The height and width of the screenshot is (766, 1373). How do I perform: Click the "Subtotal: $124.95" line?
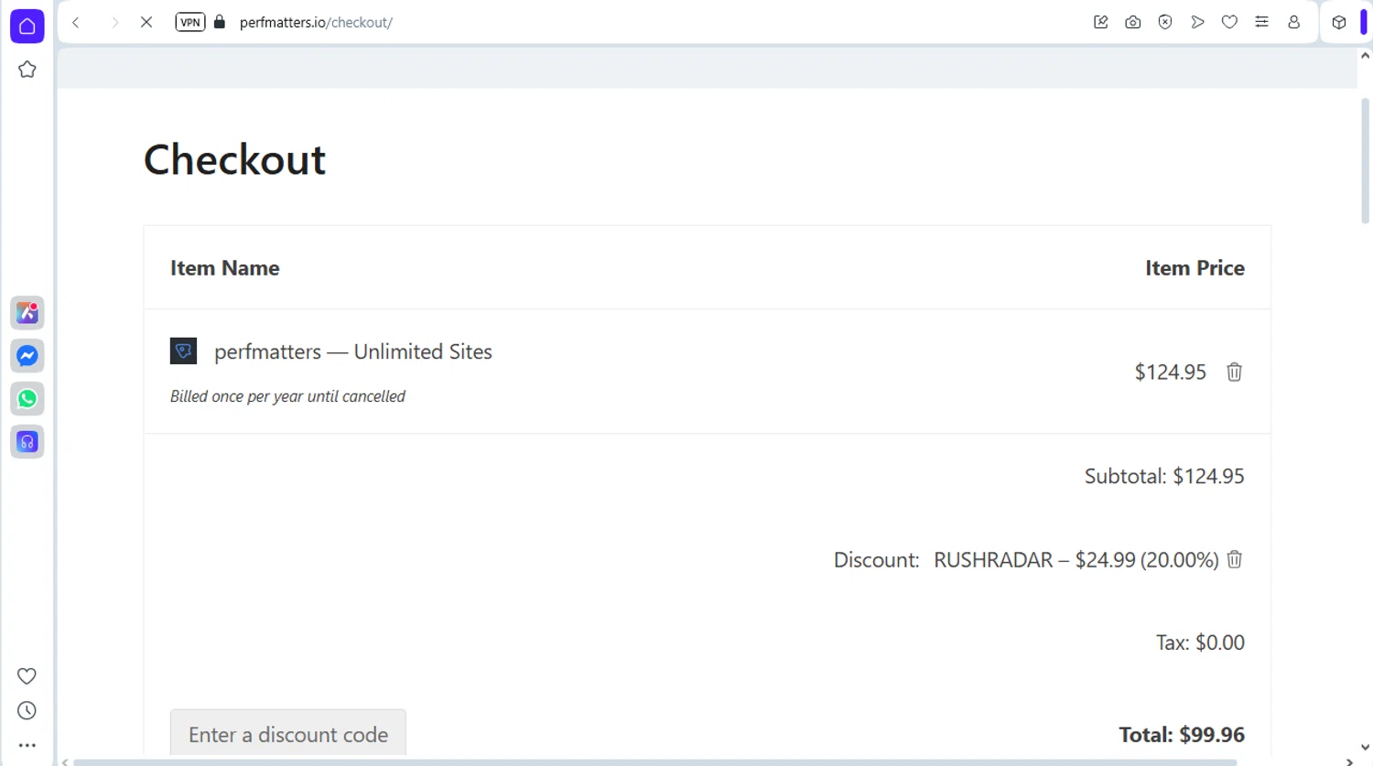[x=1164, y=476]
